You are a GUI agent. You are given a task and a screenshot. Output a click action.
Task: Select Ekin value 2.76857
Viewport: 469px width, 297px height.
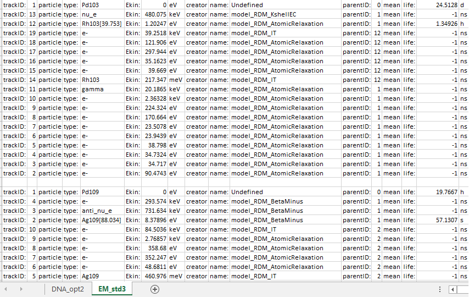point(155,239)
